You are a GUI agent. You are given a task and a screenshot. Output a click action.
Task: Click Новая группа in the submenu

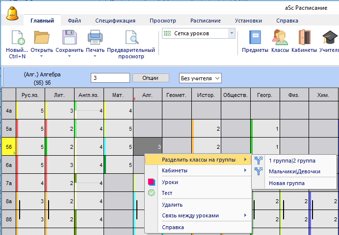pos(287,183)
